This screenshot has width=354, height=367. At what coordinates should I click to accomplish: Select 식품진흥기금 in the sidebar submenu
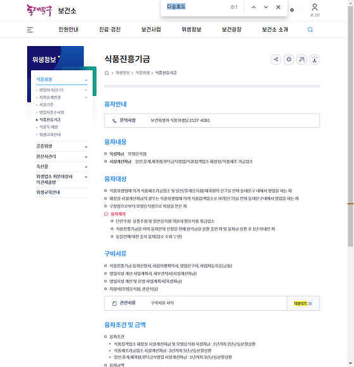(50, 120)
